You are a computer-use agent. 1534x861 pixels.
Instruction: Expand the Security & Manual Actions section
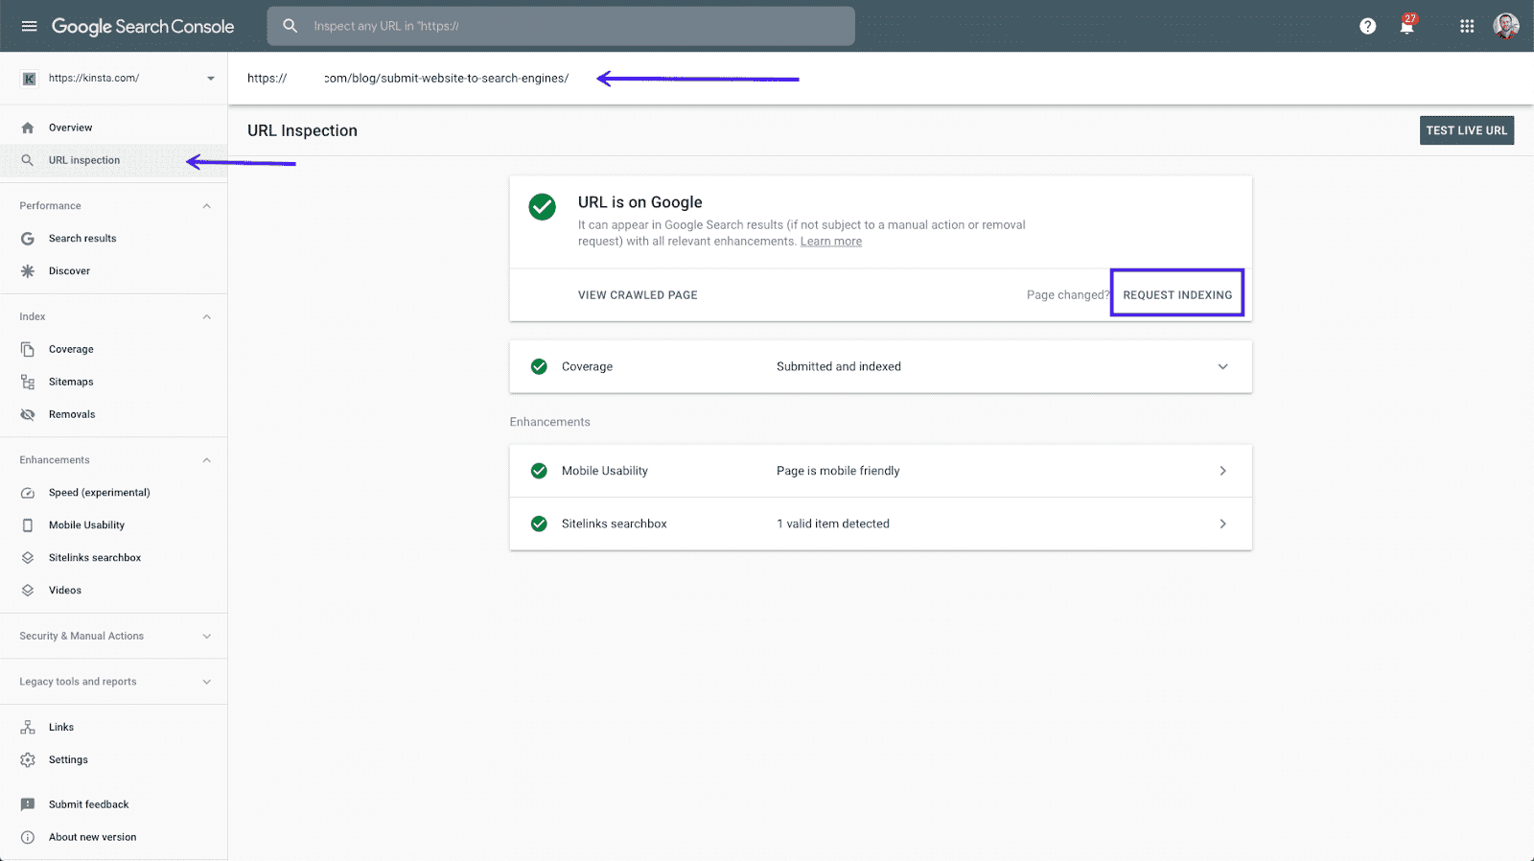[206, 636]
